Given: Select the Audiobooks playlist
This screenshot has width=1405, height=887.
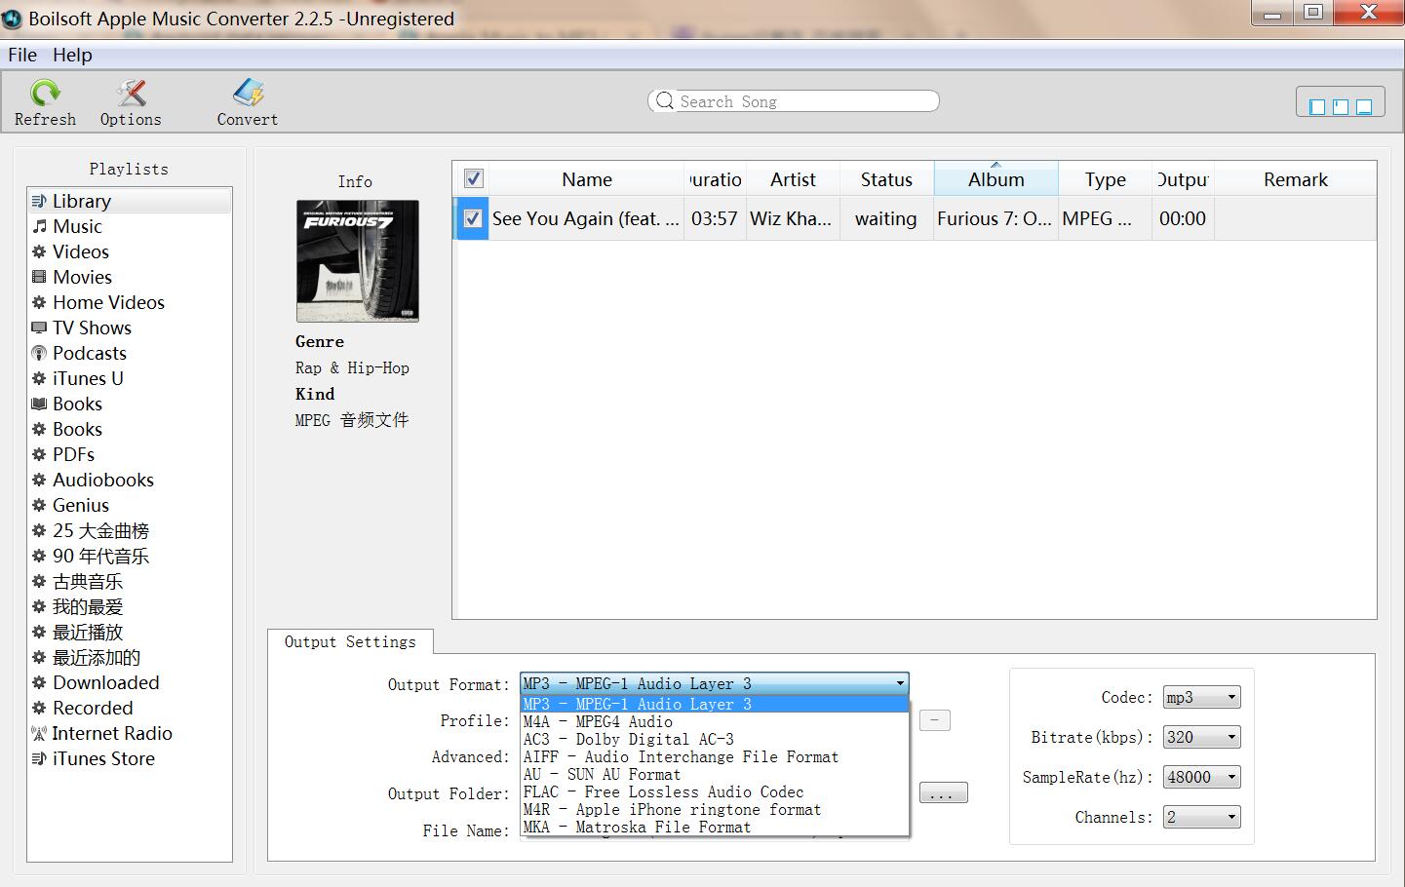Looking at the screenshot, I should [102, 480].
